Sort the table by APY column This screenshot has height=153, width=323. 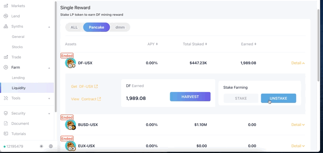(x=153, y=44)
